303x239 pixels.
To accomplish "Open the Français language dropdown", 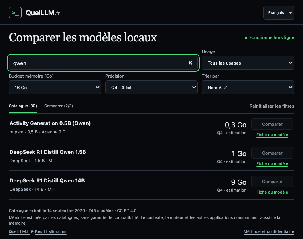I will 278,13.
